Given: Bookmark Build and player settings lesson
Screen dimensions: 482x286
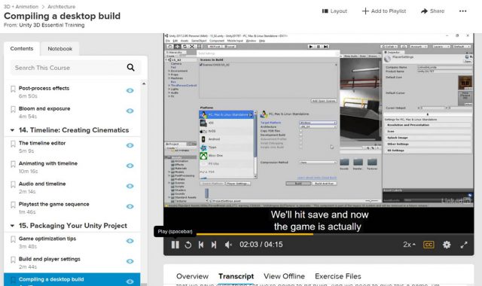Looking at the screenshot, I should coord(13,260).
